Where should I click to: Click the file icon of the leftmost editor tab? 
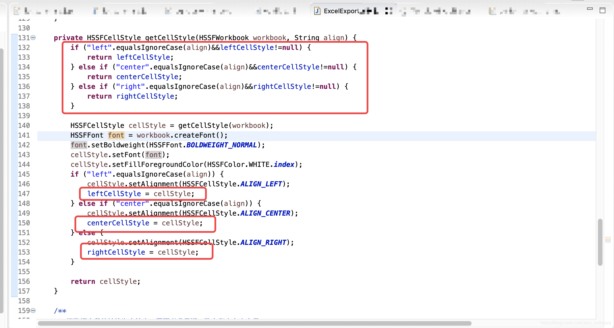[17, 11]
